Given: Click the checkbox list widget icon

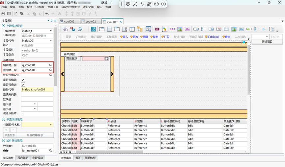Looking at the screenshot, I should (203, 29).
